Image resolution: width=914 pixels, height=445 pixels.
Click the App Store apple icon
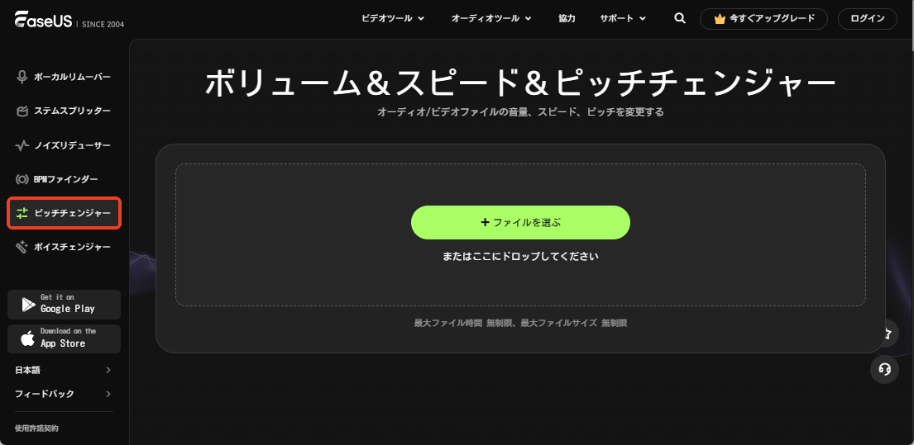(x=28, y=338)
